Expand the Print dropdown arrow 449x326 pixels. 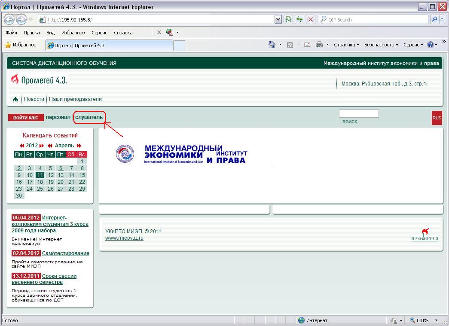(x=327, y=45)
